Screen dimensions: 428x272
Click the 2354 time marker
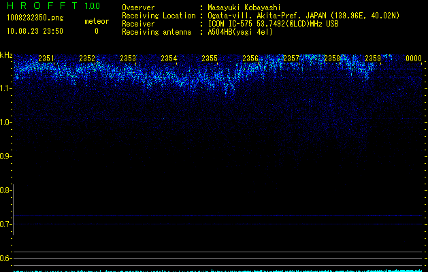[169, 58]
